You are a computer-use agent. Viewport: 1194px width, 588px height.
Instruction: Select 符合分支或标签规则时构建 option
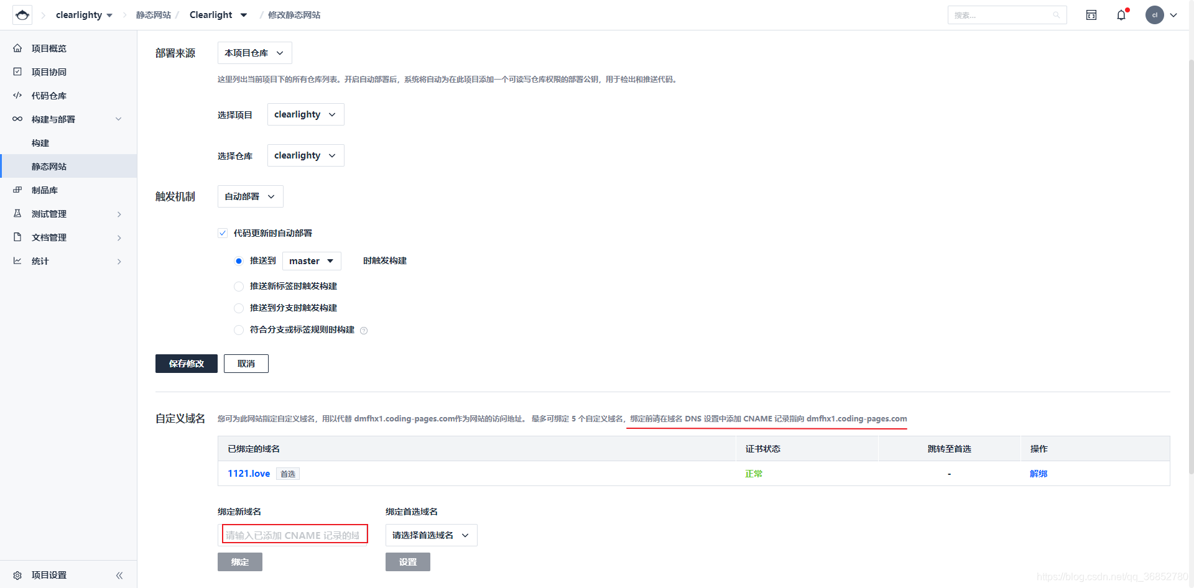238,330
